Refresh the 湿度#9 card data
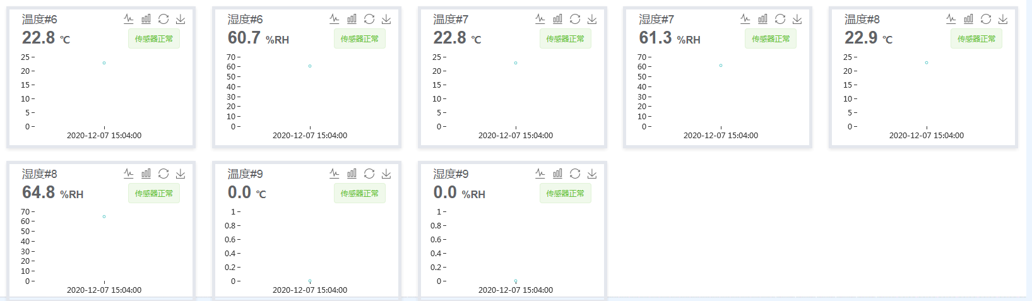 [575, 174]
